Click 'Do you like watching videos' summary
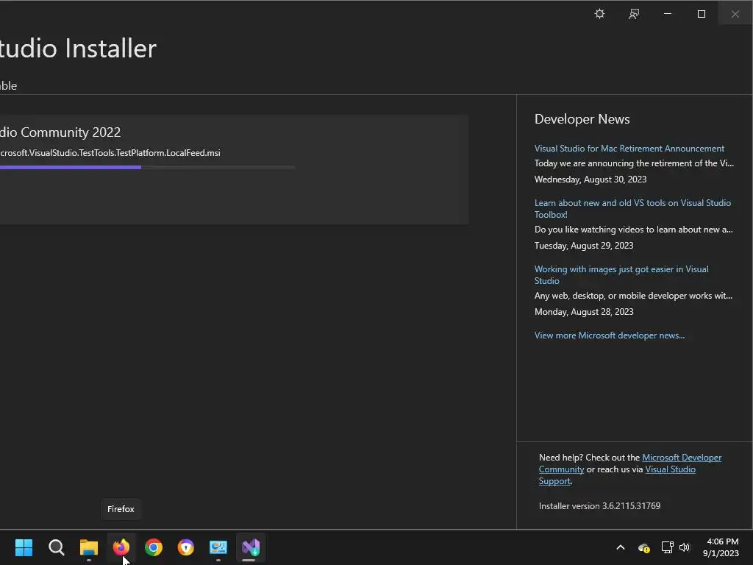The width and height of the screenshot is (753, 565). click(633, 230)
